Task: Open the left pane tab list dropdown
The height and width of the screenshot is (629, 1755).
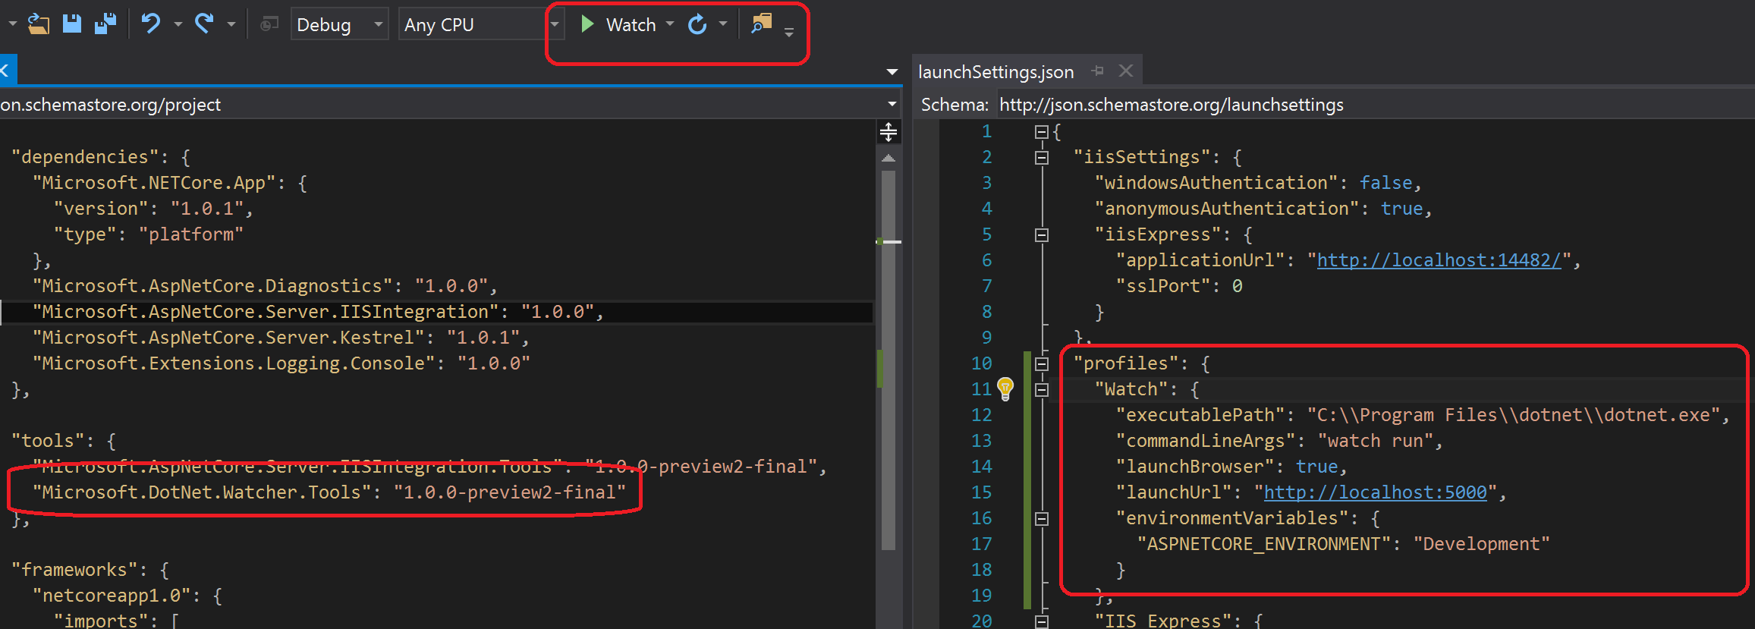Action: [892, 72]
